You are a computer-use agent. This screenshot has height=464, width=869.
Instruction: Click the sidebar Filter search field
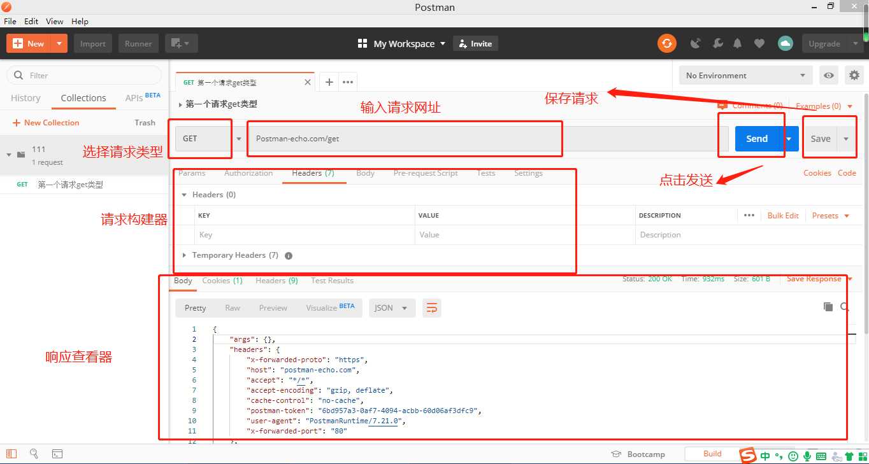(84, 75)
